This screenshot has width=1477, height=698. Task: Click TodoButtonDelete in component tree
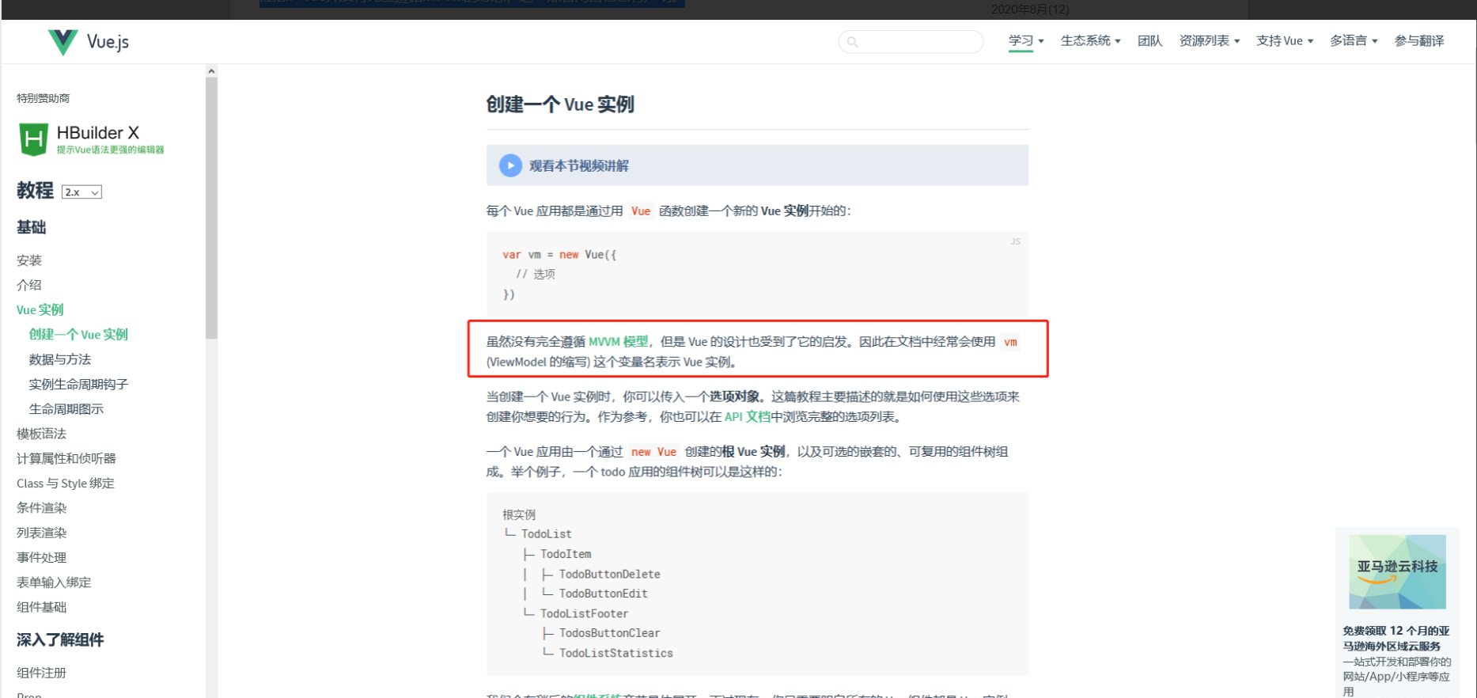click(609, 575)
